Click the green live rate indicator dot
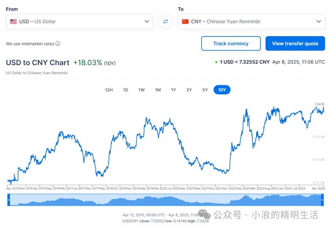 [216, 62]
